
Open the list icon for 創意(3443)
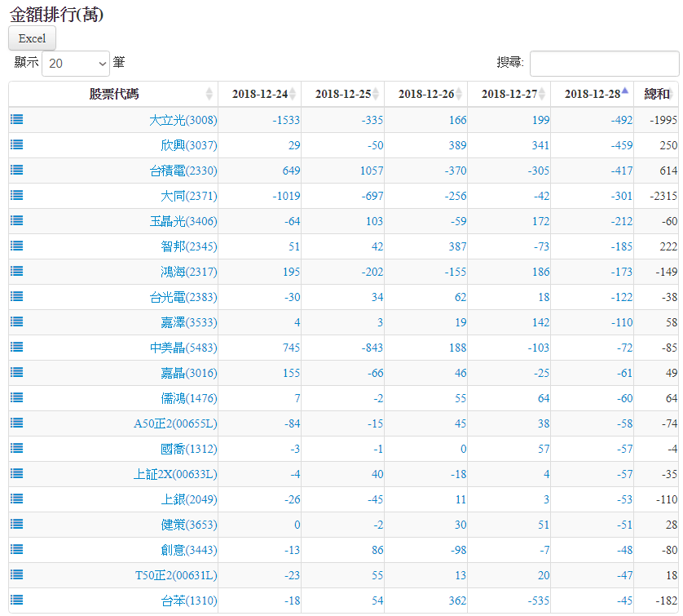pos(16,549)
